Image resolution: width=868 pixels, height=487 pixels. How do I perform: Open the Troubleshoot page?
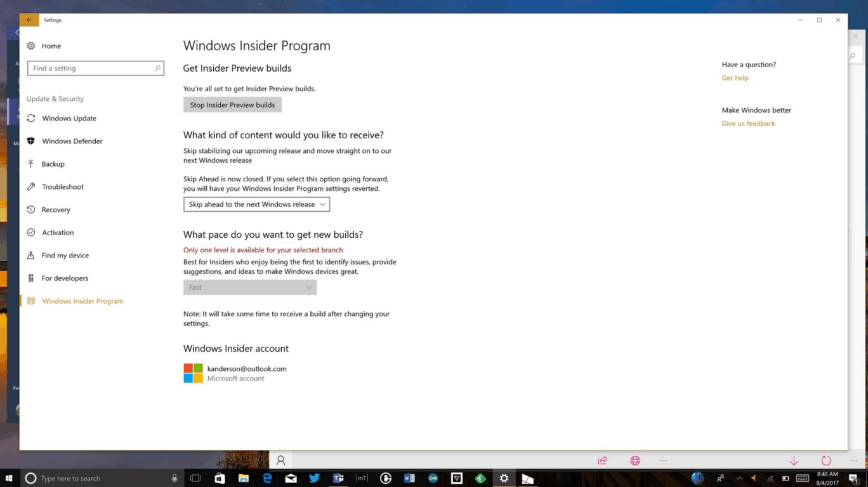click(55, 187)
